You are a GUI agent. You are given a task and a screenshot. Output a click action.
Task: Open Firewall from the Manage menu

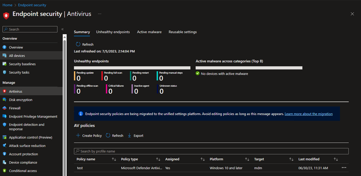[14, 108]
